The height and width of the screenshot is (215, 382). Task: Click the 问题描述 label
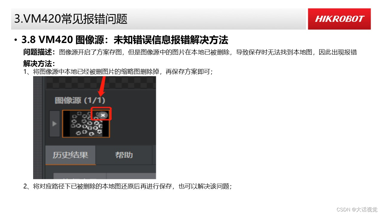pos(39,52)
